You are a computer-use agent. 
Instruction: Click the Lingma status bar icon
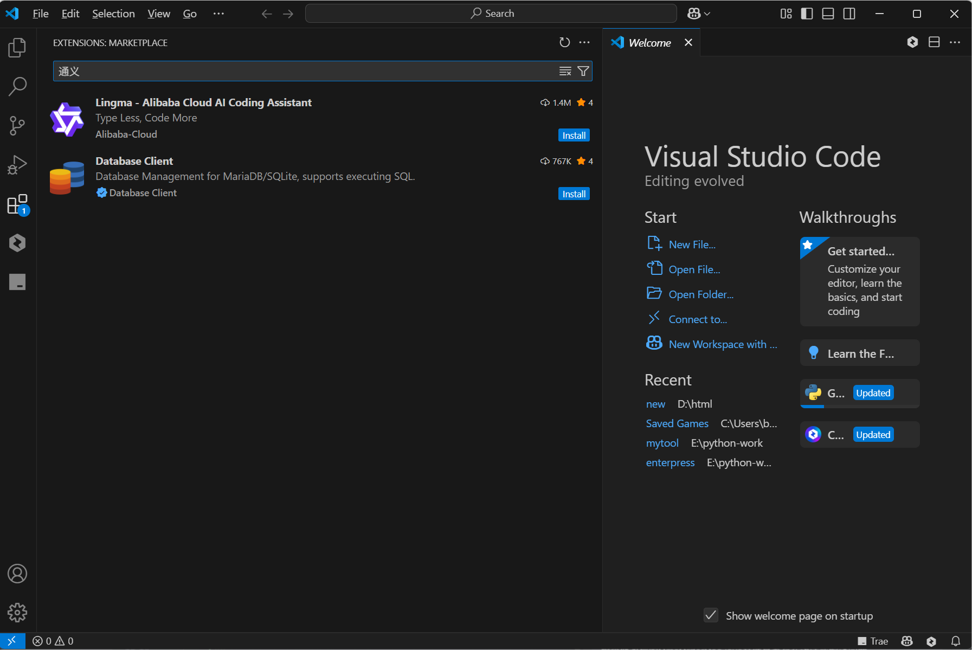931,641
